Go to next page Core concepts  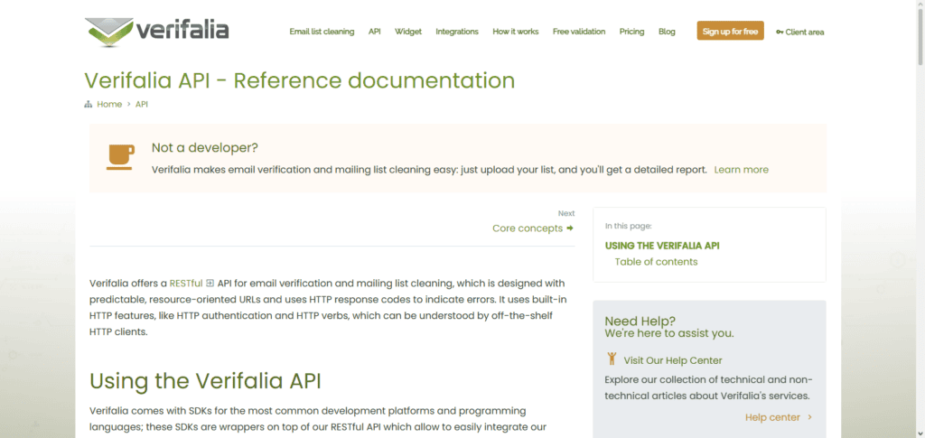pos(528,228)
